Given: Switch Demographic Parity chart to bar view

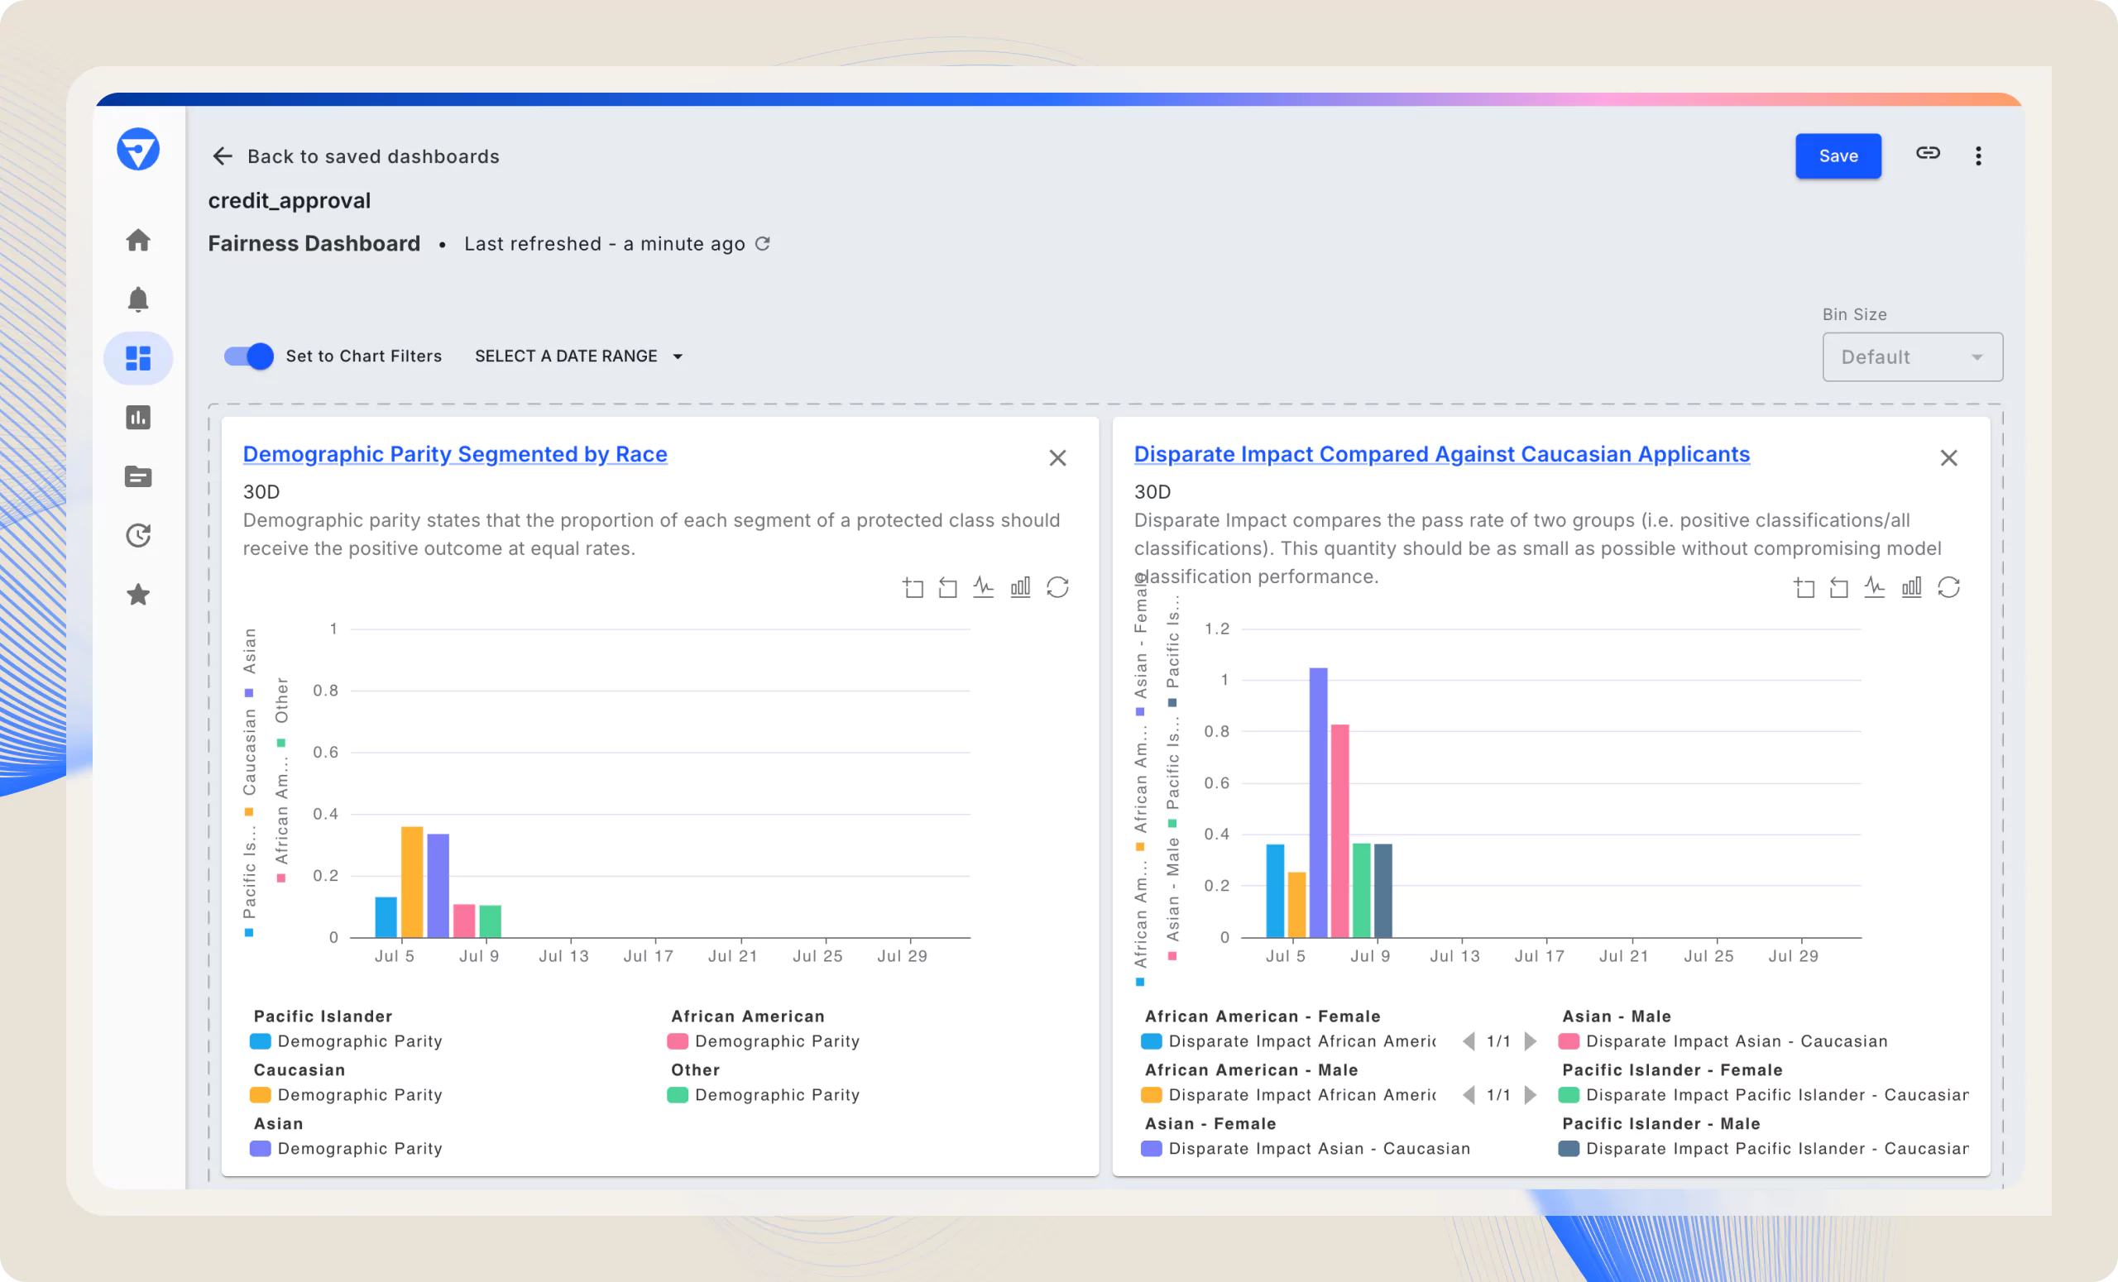Looking at the screenshot, I should click(x=1020, y=588).
